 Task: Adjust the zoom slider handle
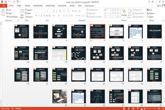click(x=144, y=109)
